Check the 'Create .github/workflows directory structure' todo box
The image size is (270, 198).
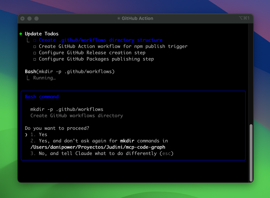click(x=35, y=40)
